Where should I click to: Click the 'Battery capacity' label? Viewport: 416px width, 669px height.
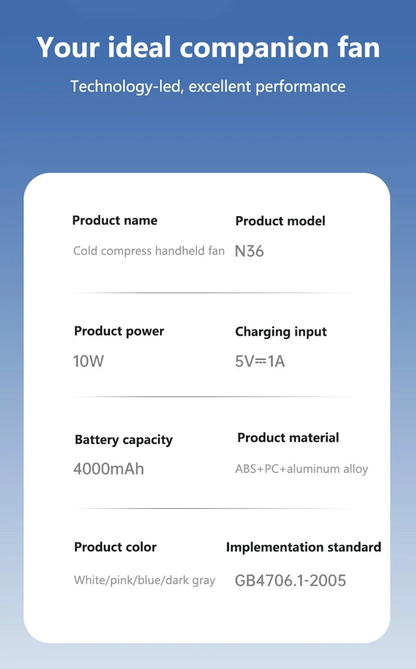click(123, 440)
